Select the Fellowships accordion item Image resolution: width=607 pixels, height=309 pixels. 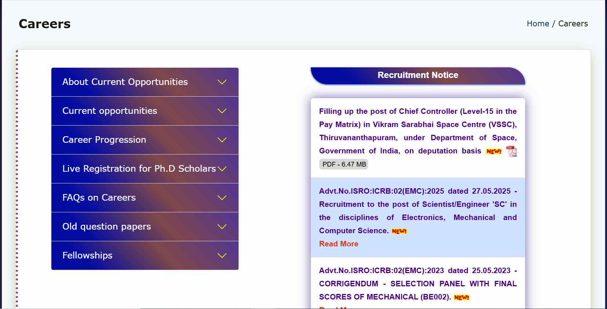tap(87, 256)
